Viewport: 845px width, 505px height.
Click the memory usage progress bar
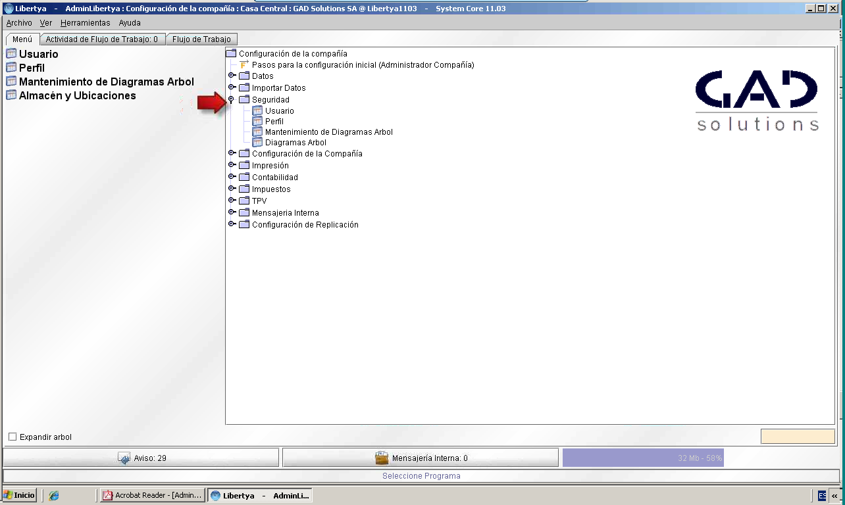point(643,458)
